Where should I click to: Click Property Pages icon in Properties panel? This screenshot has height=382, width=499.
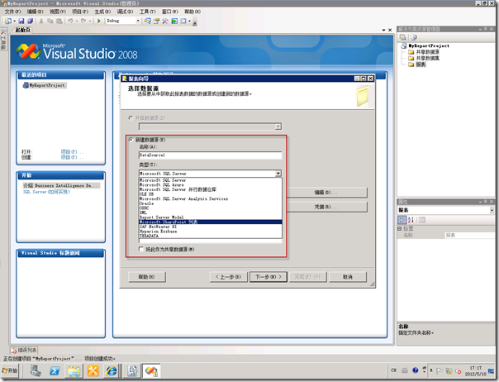[x=422, y=220]
